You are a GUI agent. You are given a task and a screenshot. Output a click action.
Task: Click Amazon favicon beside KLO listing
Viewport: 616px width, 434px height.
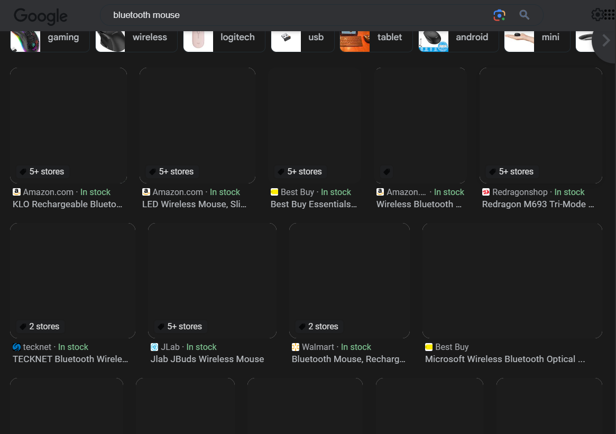[16, 192]
